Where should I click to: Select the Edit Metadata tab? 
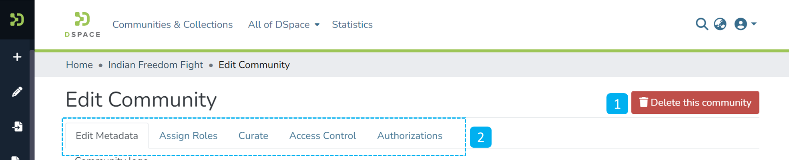tap(106, 136)
